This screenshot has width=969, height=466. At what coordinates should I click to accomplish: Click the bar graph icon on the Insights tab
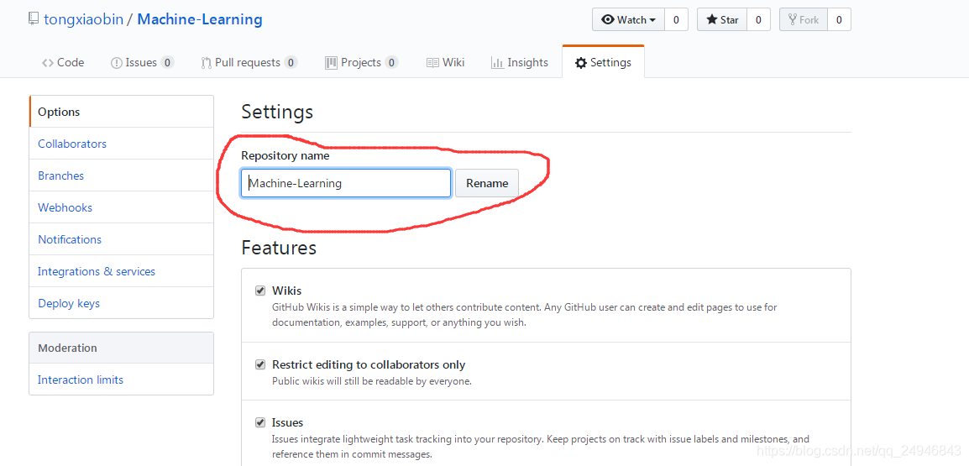pyautogui.click(x=497, y=63)
